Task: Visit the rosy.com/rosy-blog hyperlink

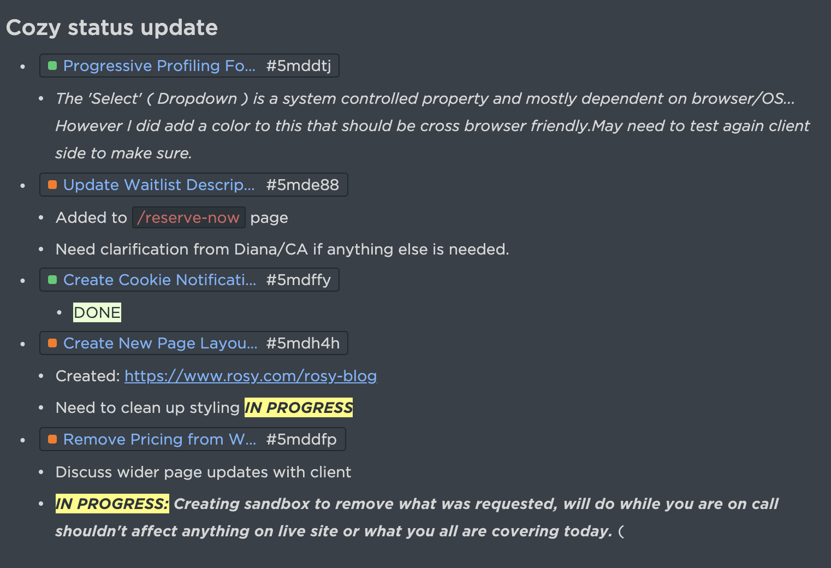Action: point(251,376)
